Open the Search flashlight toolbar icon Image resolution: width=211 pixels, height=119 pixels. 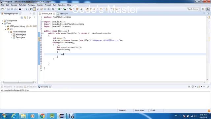94,9
